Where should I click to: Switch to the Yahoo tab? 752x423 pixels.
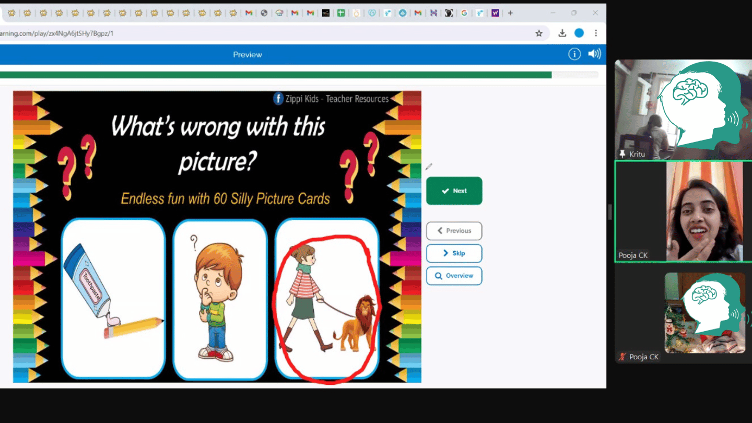tap(495, 13)
